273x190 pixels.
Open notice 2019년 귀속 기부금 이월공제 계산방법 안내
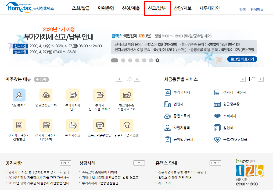[x=39, y=183]
